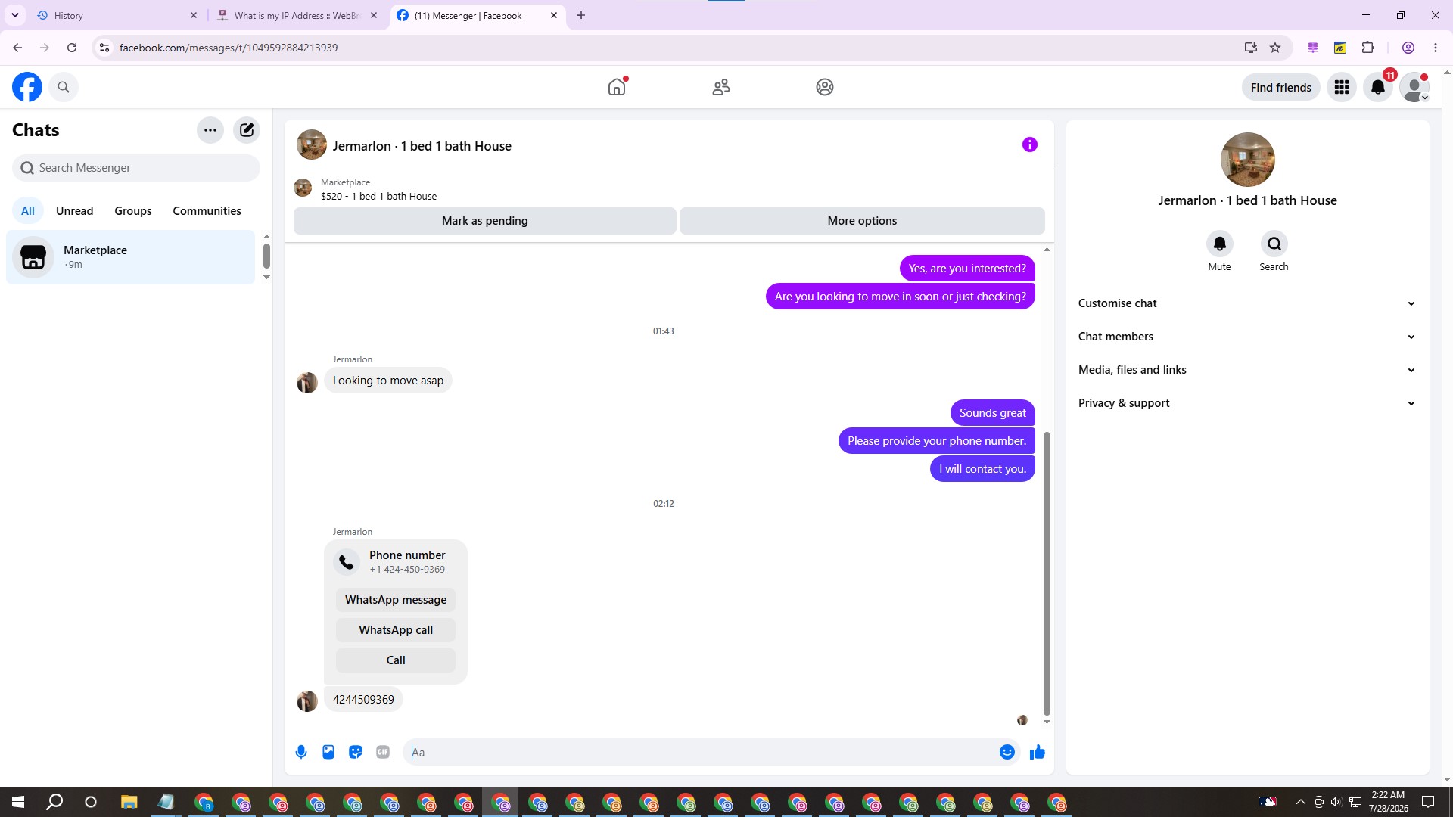Search in conversation icon
The image size is (1453, 817).
click(x=1274, y=244)
